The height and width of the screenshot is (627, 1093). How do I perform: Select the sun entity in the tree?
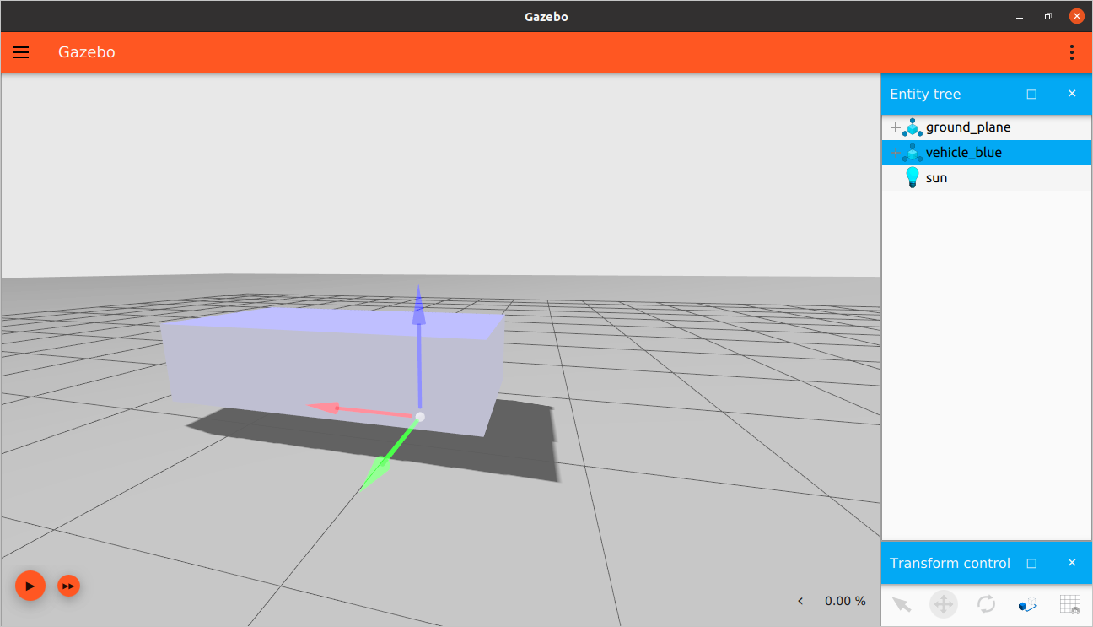click(x=936, y=177)
